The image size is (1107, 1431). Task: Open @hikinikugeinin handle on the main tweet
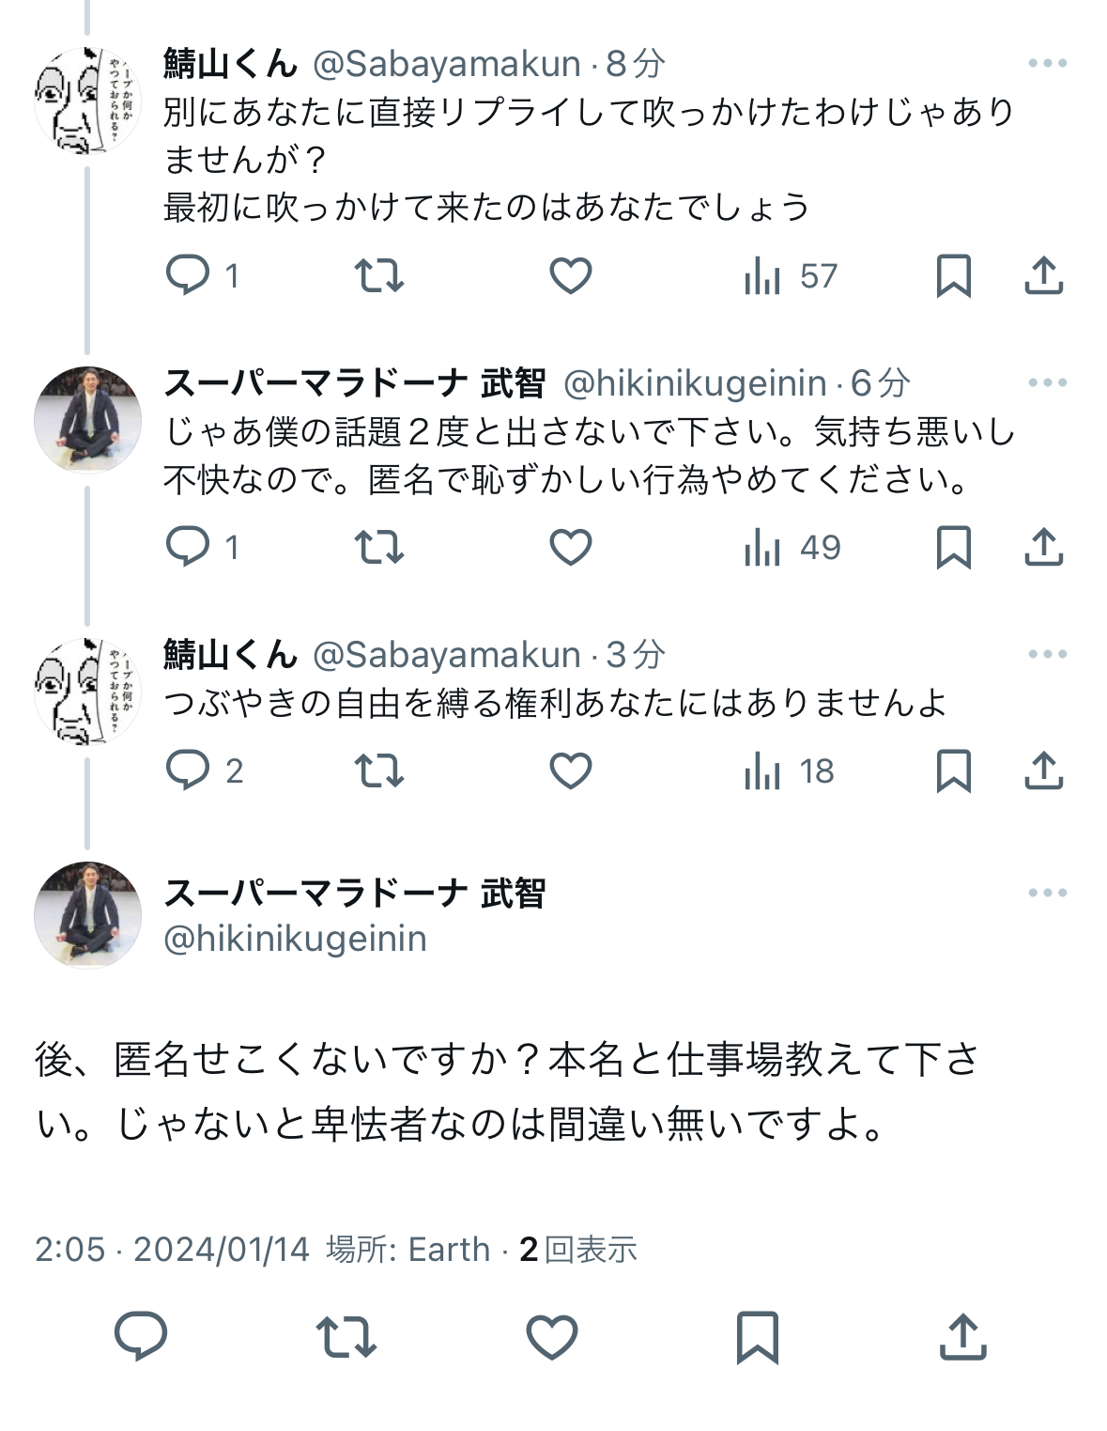[x=295, y=939]
